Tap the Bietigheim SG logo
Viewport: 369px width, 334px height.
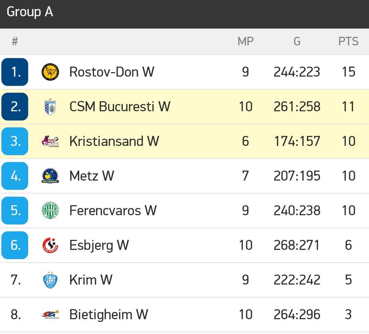pyautogui.click(x=50, y=314)
